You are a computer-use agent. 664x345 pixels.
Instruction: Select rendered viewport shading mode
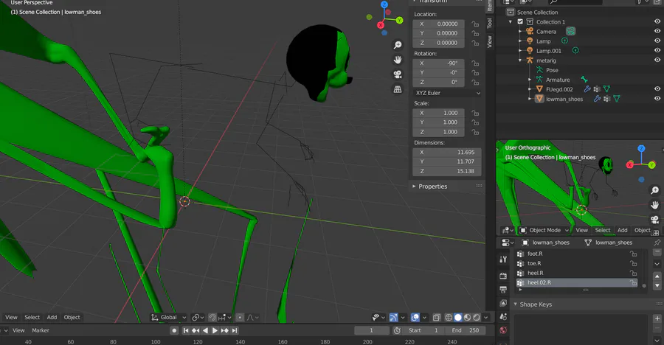tap(477, 317)
